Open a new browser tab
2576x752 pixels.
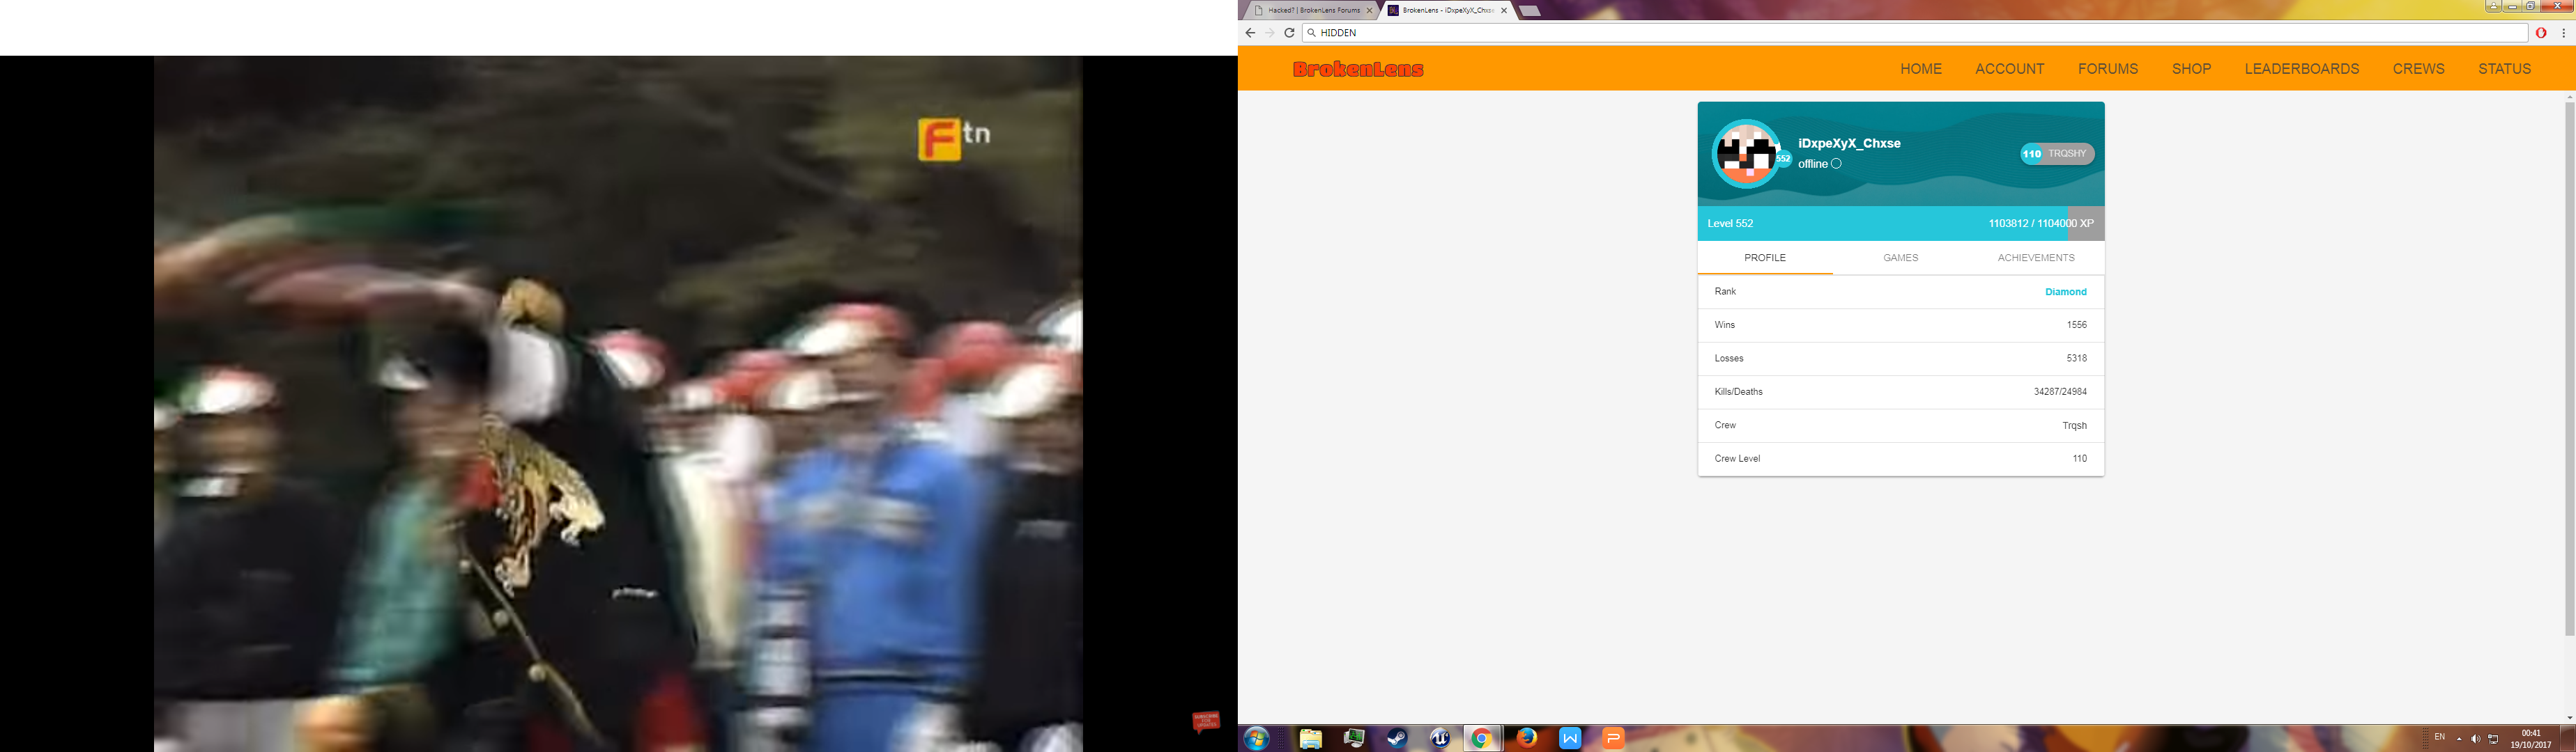click(1529, 11)
